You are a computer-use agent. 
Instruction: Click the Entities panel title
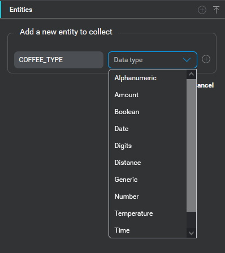[21, 10]
